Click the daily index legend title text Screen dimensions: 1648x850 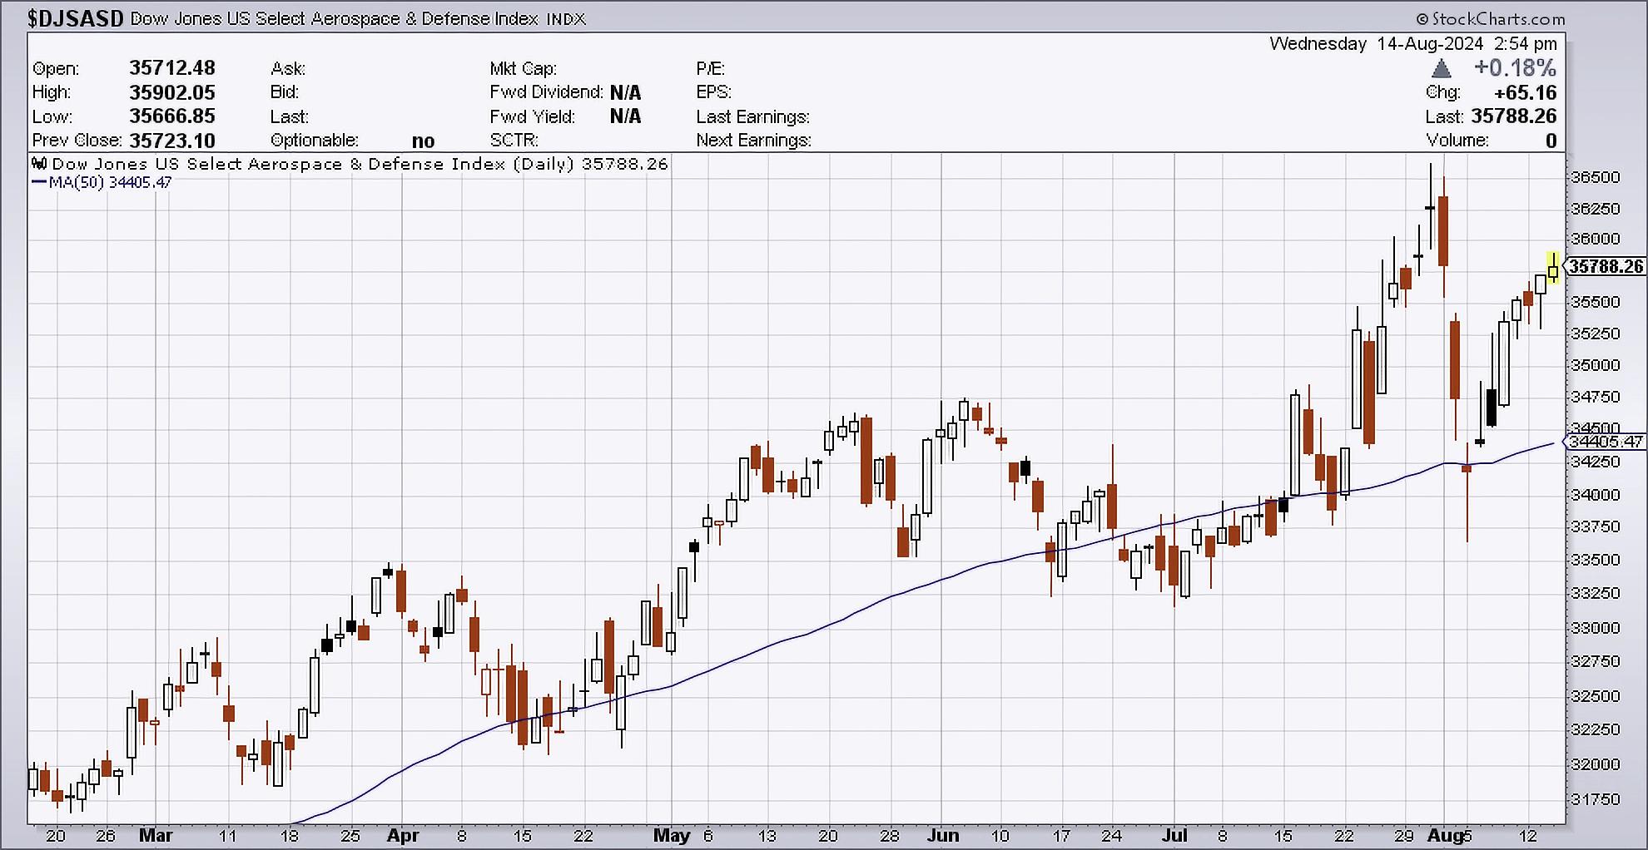click(360, 164)
